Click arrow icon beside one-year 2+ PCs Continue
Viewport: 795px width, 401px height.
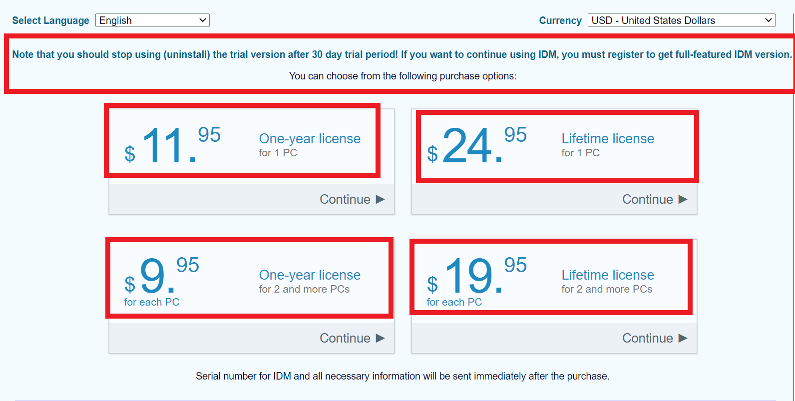(380, 338)
